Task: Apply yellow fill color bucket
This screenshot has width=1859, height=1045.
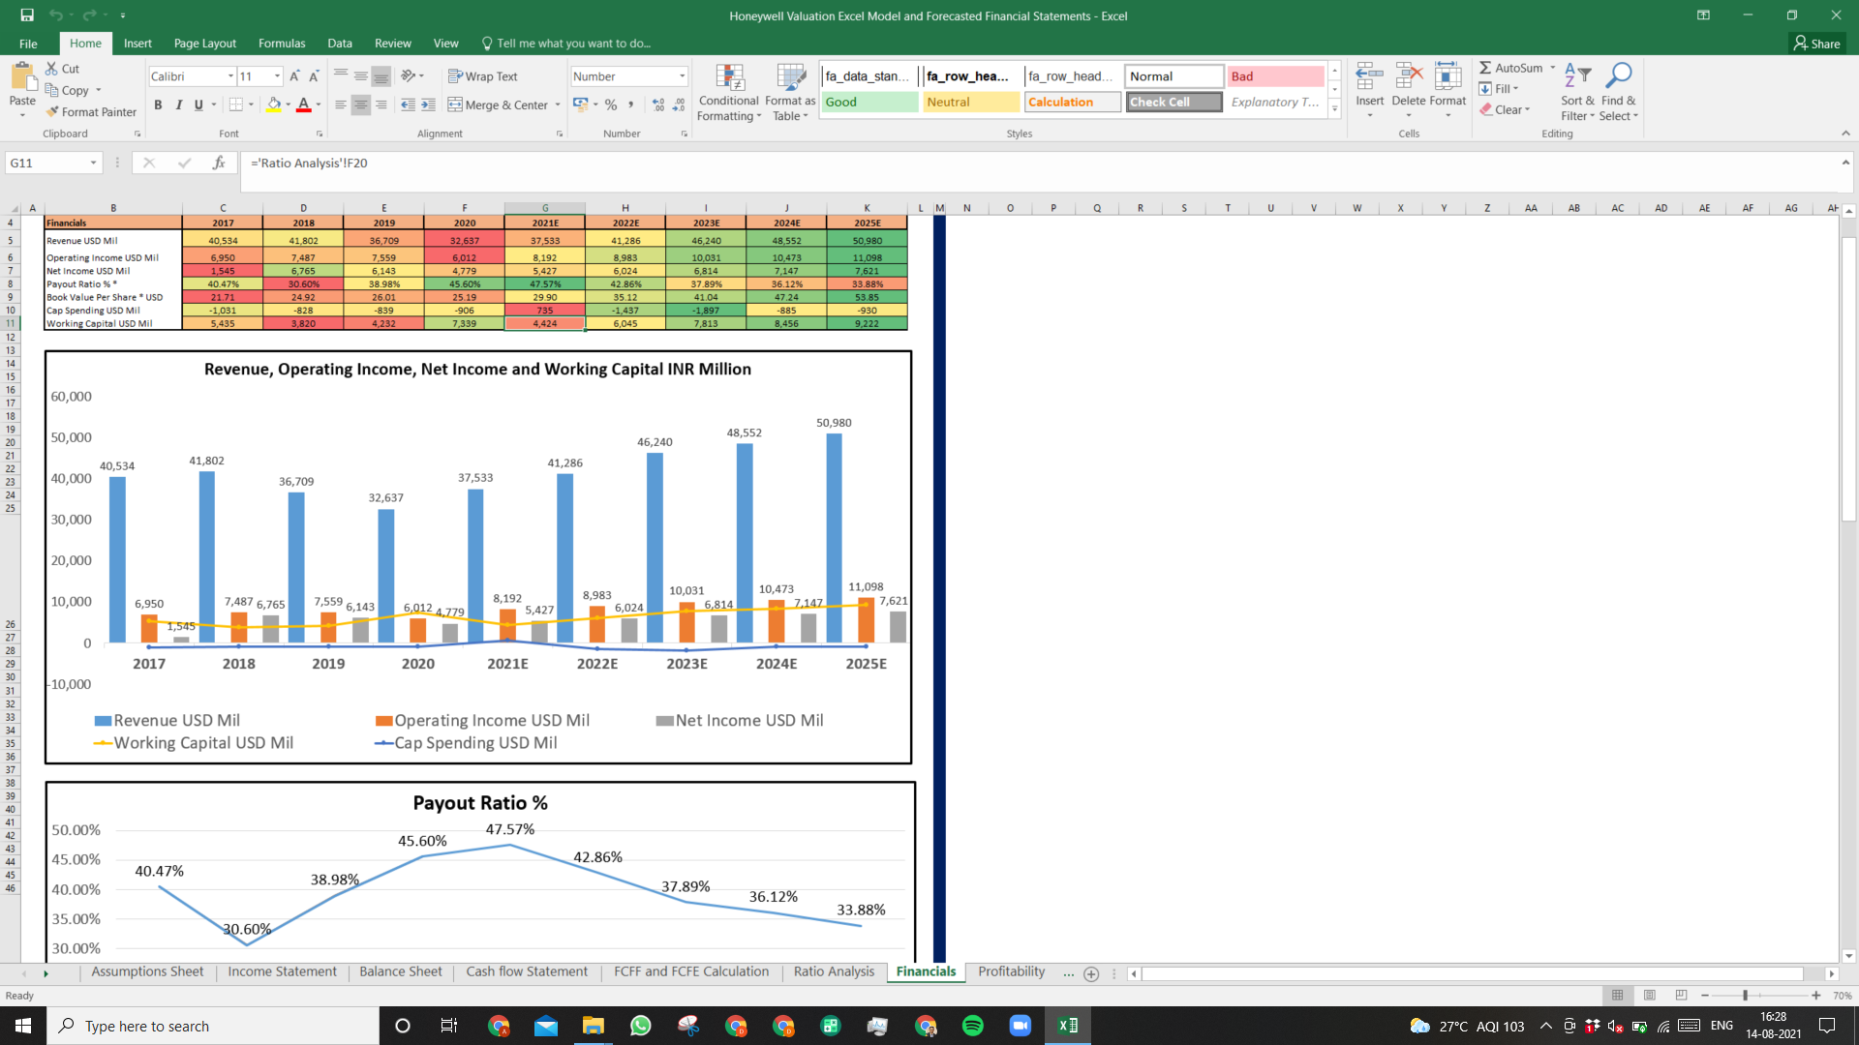Action: coord(274,104)
